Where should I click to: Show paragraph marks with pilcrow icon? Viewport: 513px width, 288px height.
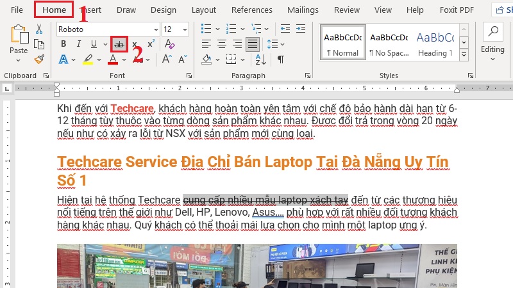click(x=281, y=60)
